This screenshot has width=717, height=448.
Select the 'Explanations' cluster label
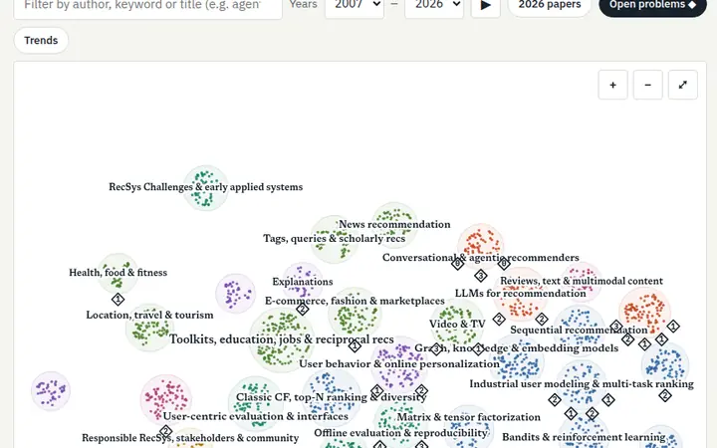pyautogui.click(x=303, y=282)
